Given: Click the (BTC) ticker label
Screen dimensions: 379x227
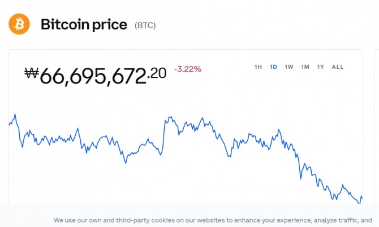Looking at the screenshot, I should pyautogui.click(x=145, y=25).
